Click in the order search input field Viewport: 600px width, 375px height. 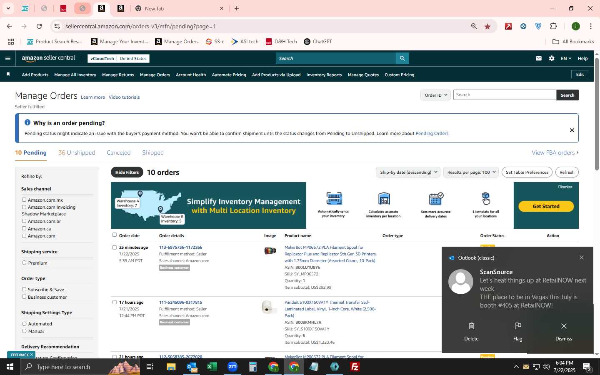tap(505, 95)
